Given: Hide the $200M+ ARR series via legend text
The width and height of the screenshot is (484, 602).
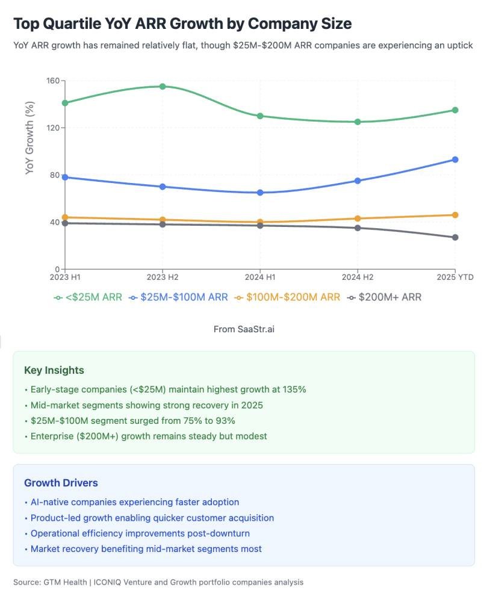Looking at the screenshot, I should 389,297.
